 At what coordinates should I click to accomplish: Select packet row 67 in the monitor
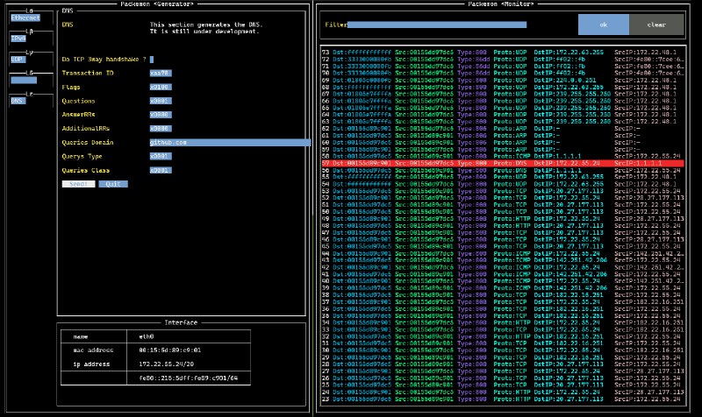(x=503, y=95)
